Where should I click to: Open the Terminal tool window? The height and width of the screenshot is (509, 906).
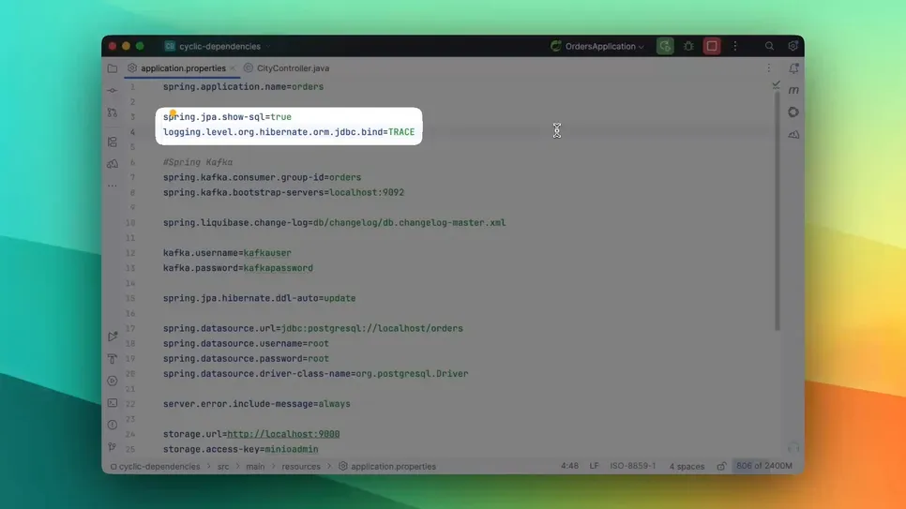coord(113,403)
